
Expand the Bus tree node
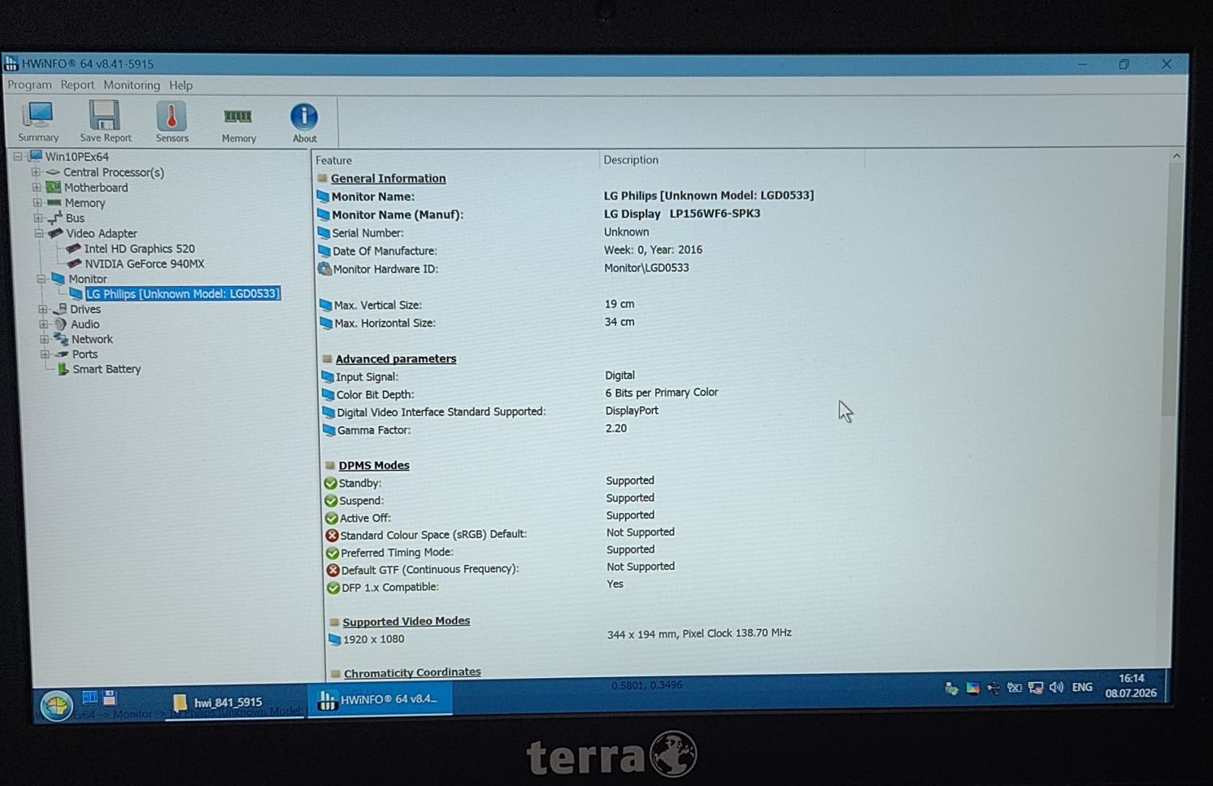point(38,218)
